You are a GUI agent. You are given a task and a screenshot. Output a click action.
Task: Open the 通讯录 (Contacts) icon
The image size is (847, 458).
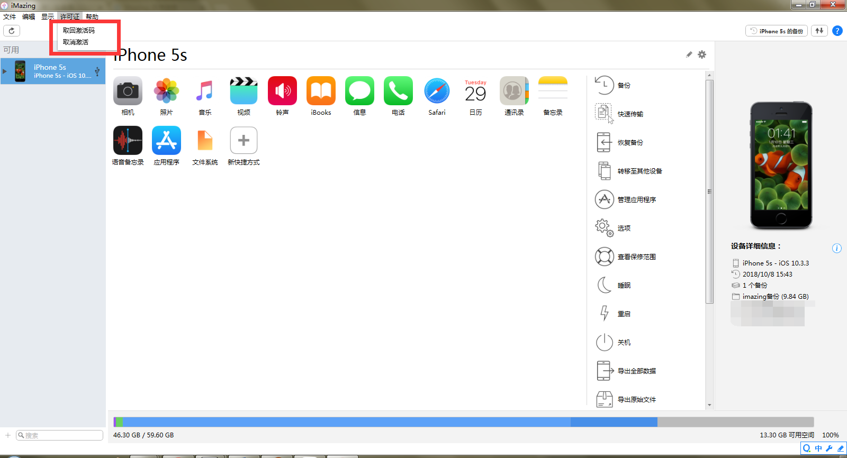pyautogui.click(x=514, y=91)
